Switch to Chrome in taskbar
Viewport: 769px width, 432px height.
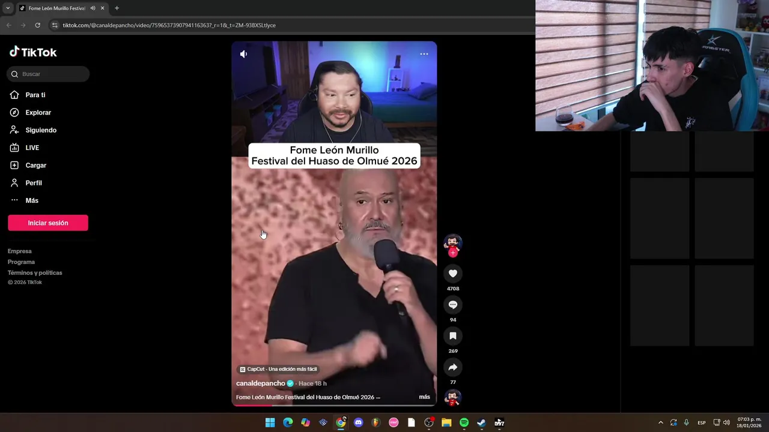coord(341,422)
